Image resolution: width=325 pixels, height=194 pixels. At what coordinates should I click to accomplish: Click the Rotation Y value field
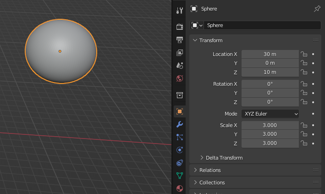pos(270,93)
